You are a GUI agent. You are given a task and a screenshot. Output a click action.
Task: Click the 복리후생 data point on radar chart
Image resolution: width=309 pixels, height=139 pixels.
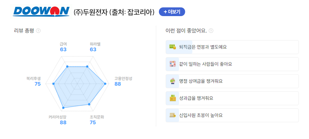[54, 84]
